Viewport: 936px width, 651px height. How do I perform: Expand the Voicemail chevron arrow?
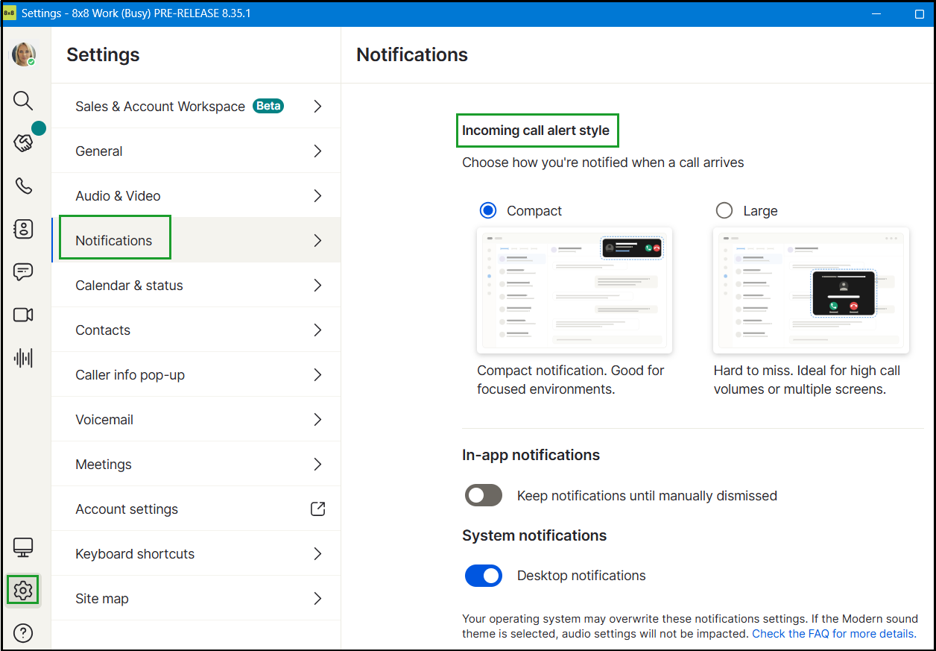[317, 419]
